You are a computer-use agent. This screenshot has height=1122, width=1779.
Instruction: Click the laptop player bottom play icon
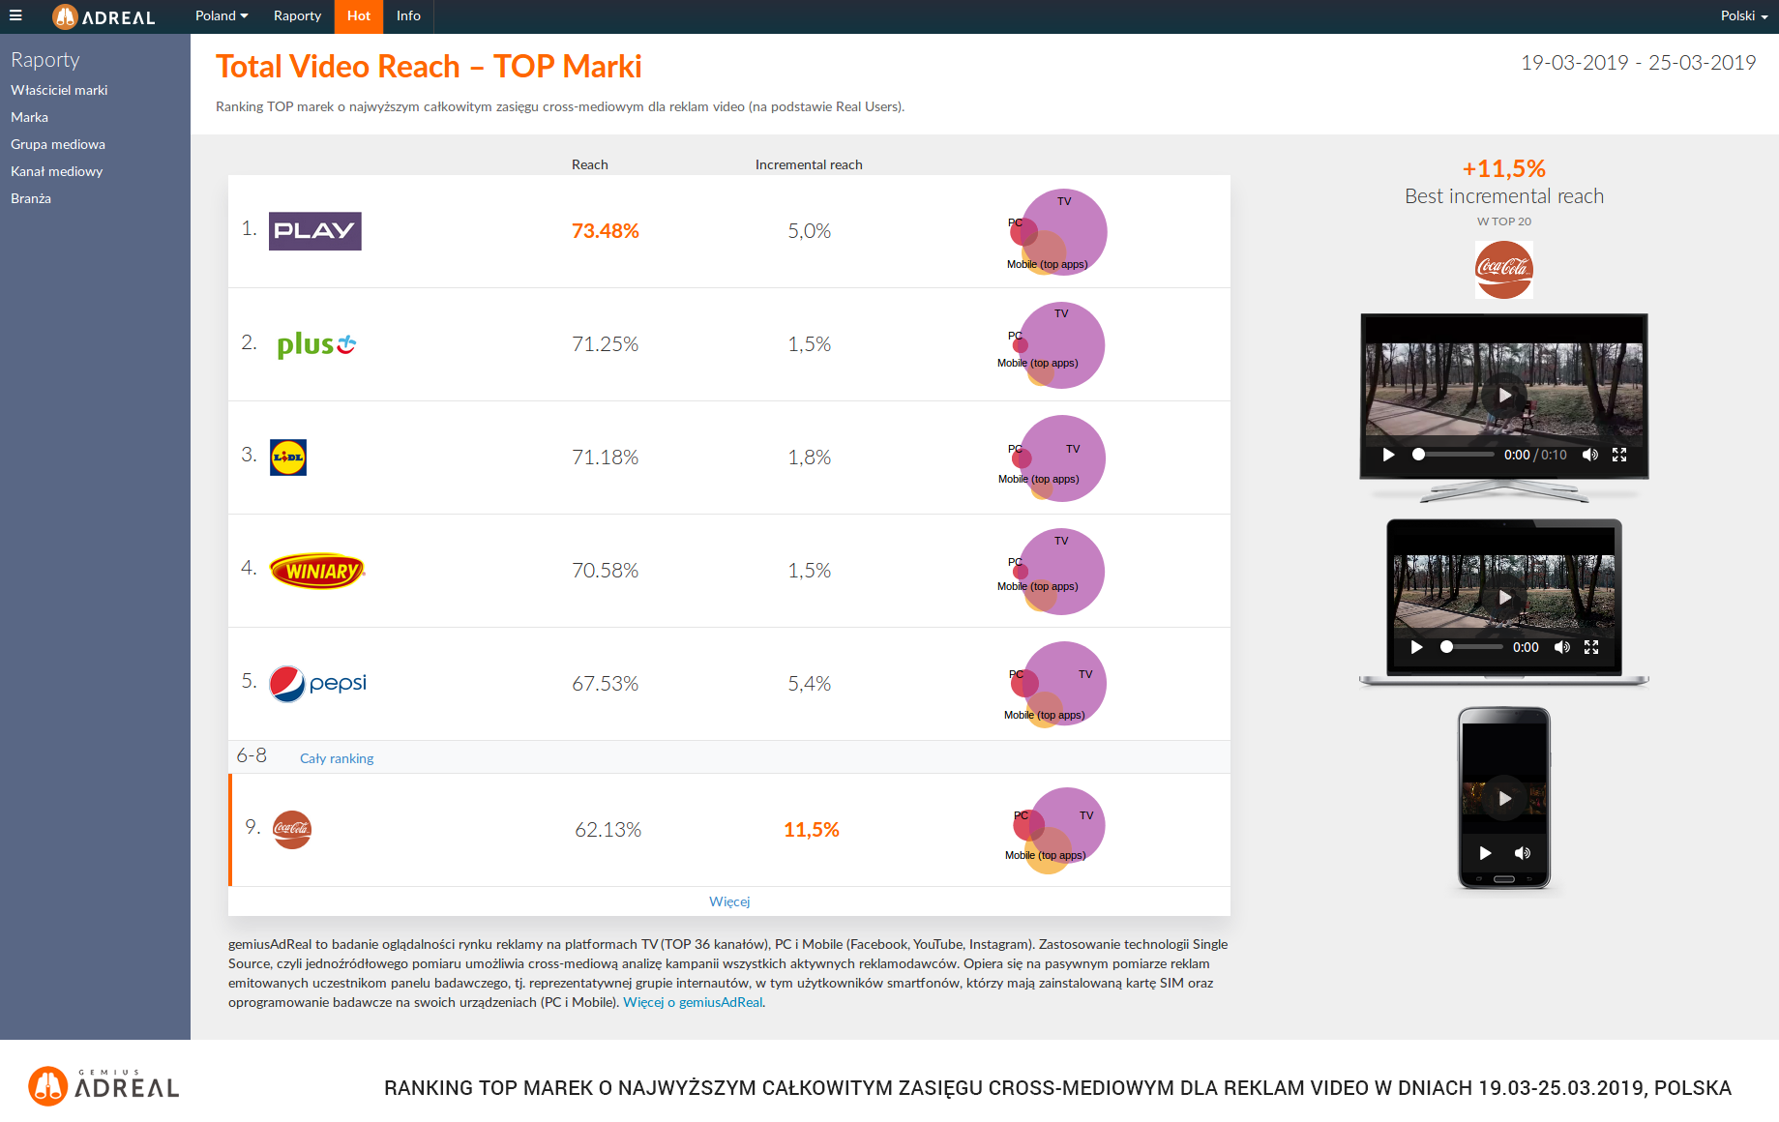point(1416,647)
